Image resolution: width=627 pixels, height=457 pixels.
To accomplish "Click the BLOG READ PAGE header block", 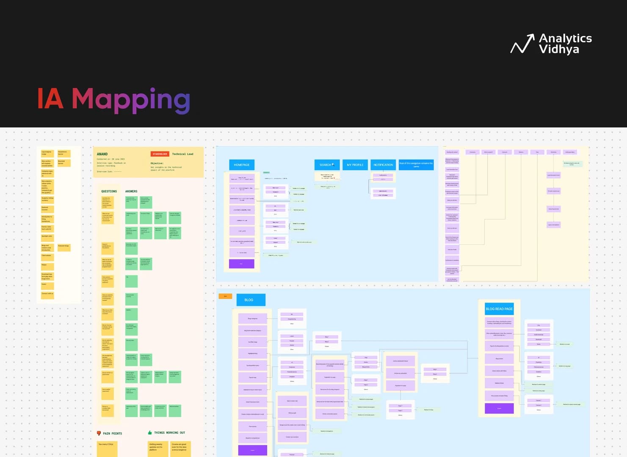I will tap(499, 309).
